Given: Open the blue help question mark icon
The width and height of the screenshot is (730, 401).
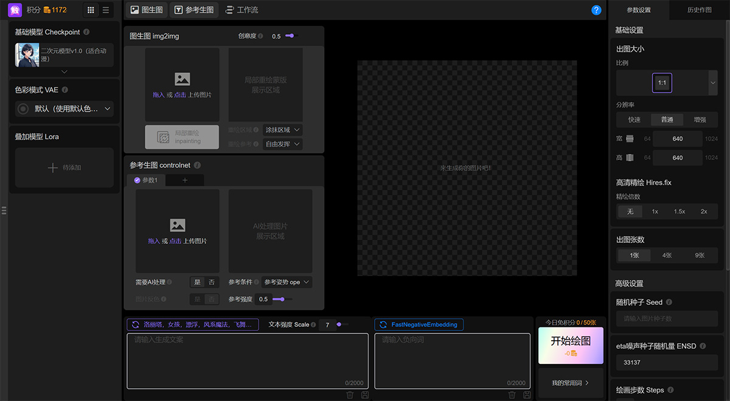Looking at the screenshot, I should (596, 10).
